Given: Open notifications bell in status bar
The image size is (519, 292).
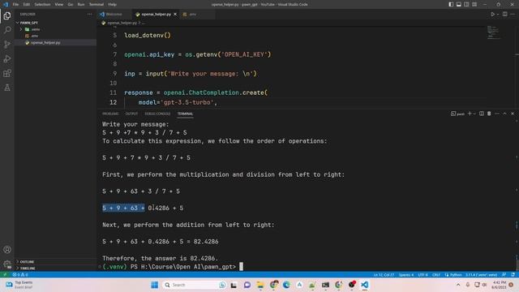Looking at the screenshot, I should 513,275.
